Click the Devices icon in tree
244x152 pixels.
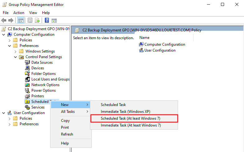tap(27, 68)
